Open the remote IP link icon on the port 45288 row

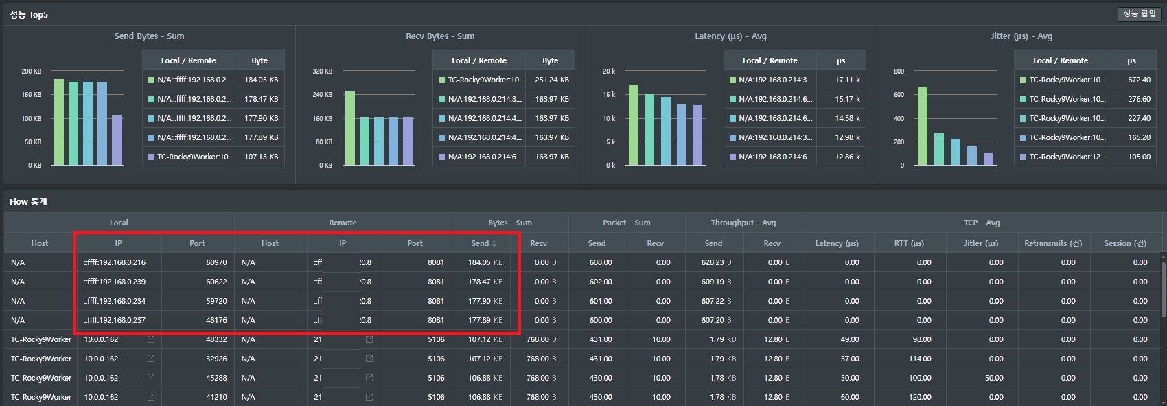tap(369, 378)
